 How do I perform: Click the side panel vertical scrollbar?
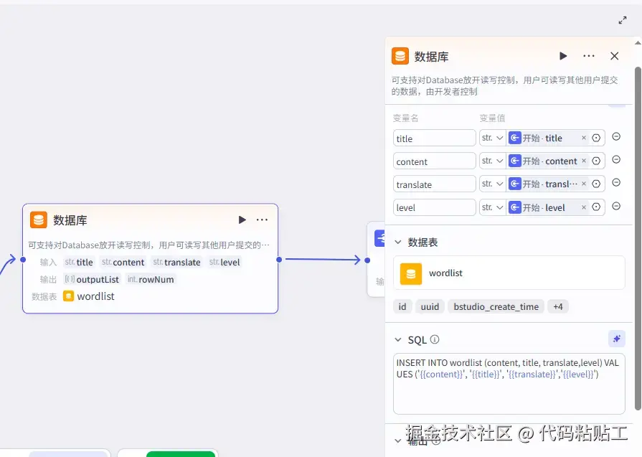(x=638, y=237)
